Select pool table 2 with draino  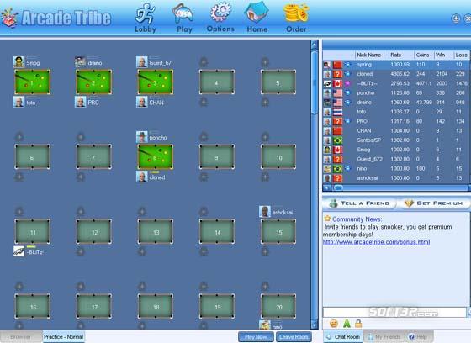pyautogui.click(x=94, y=82)
